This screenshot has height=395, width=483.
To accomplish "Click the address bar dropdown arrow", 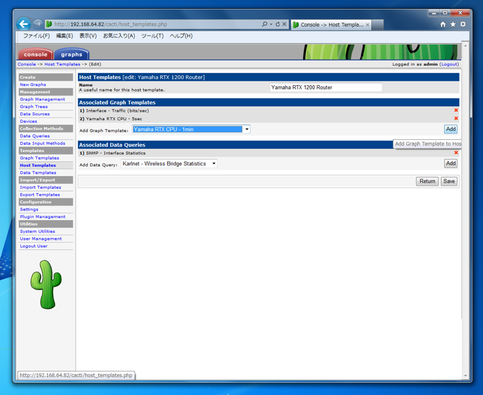I will (271, 24).
